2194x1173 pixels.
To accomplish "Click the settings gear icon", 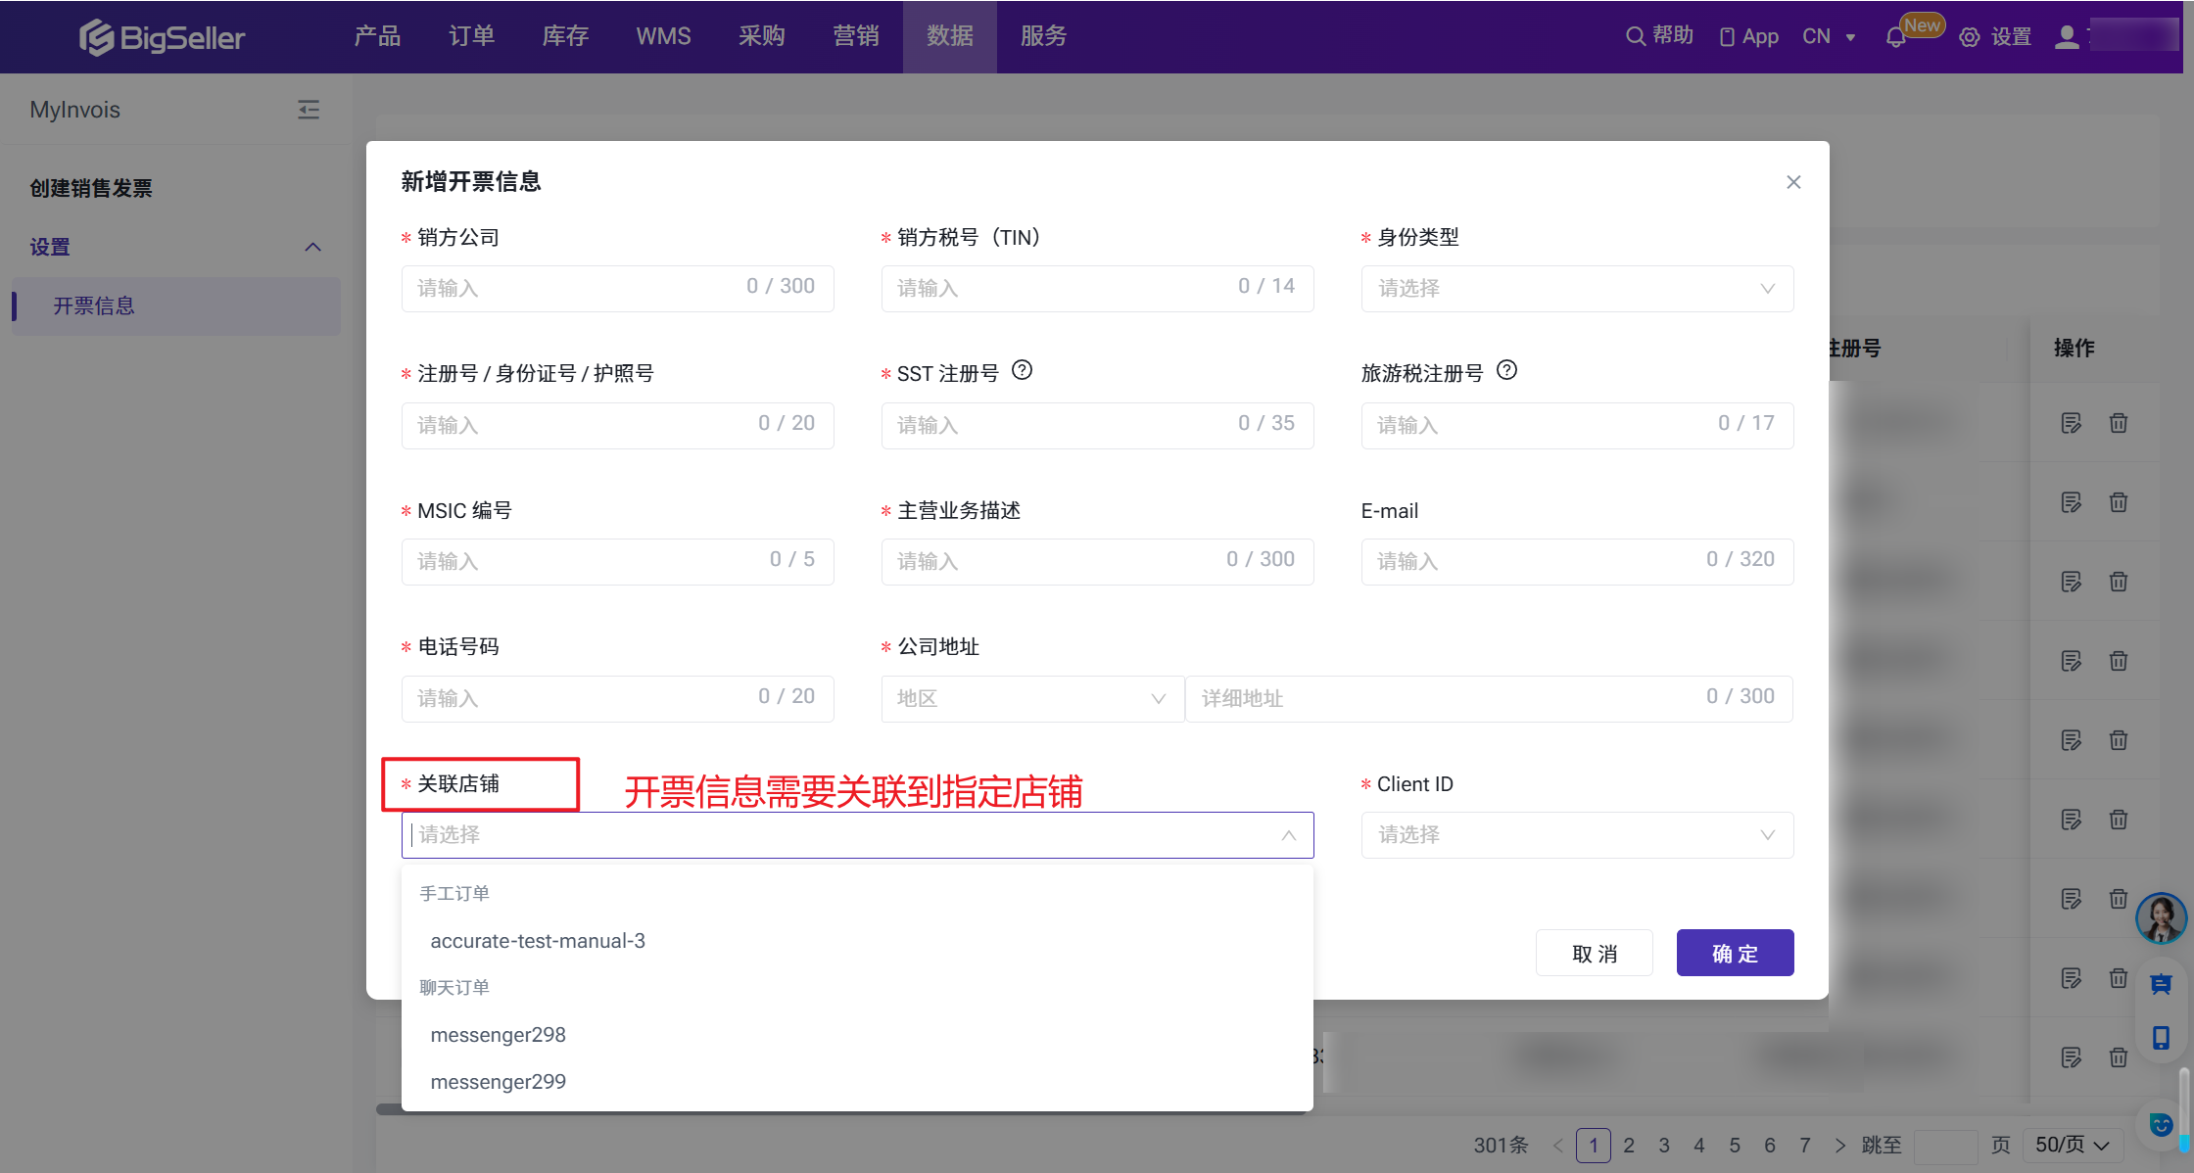I will [x=1969, y=37].
